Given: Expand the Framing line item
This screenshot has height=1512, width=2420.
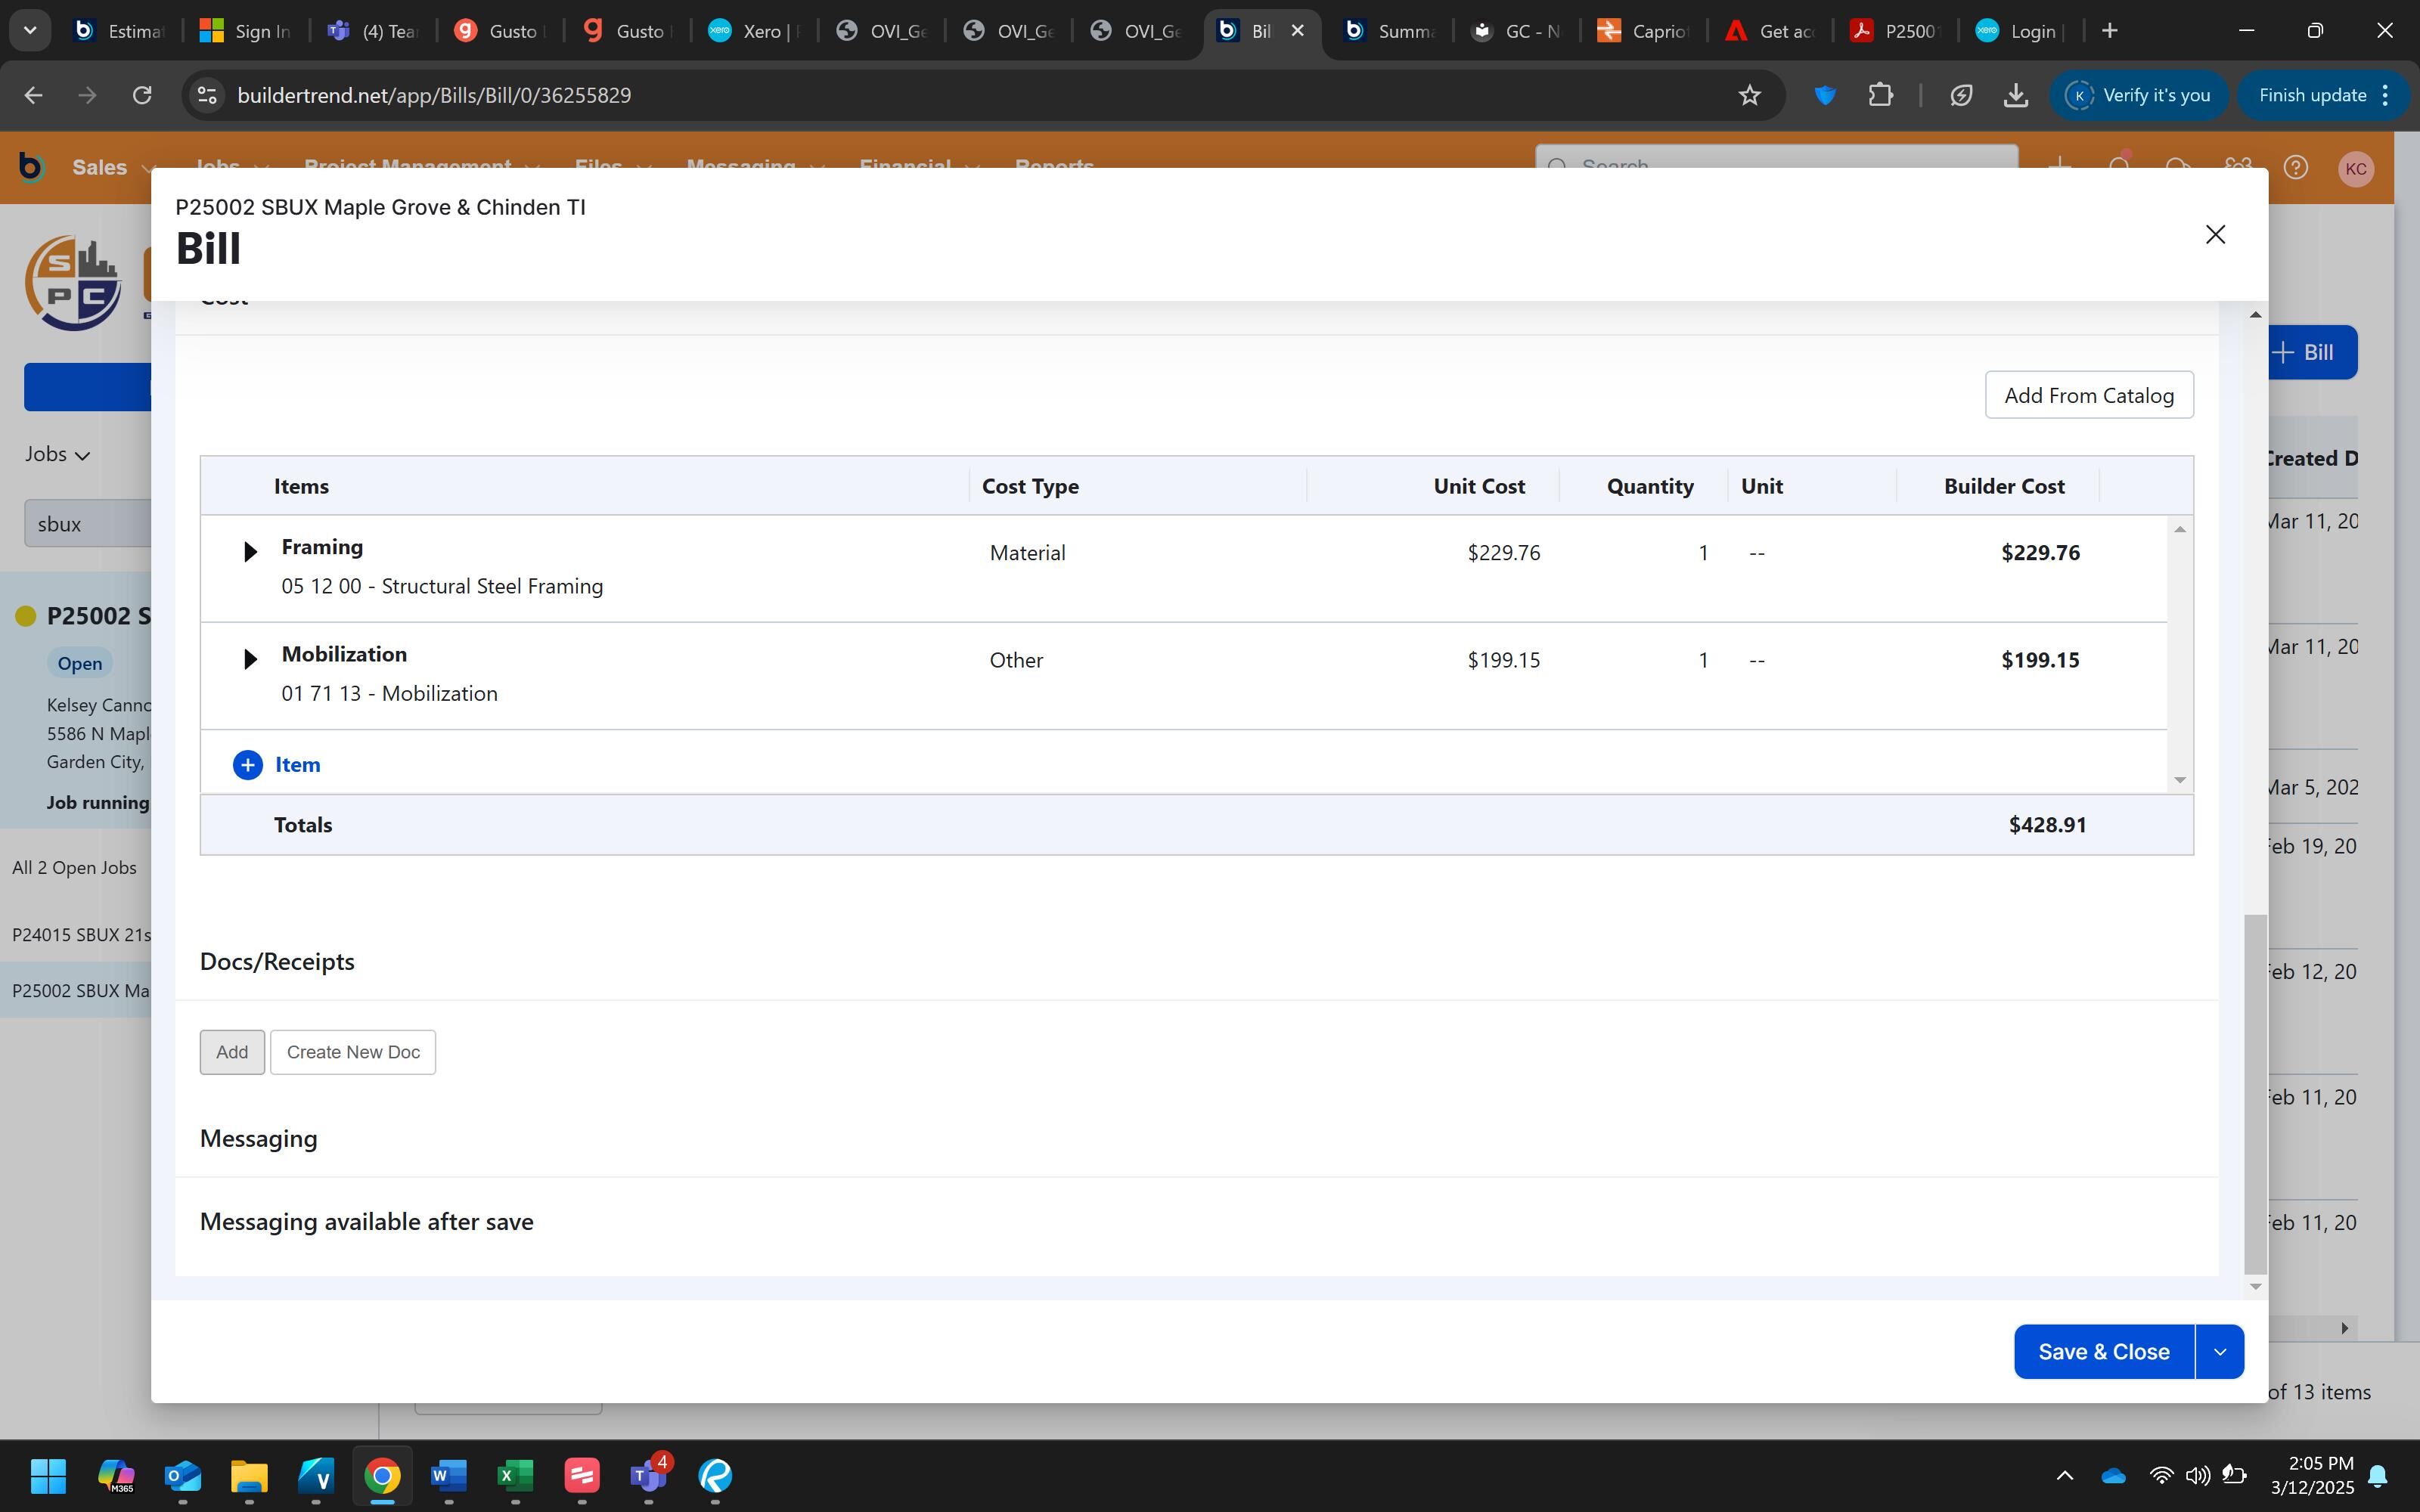Looking at the screenshot, I should 250,552.
